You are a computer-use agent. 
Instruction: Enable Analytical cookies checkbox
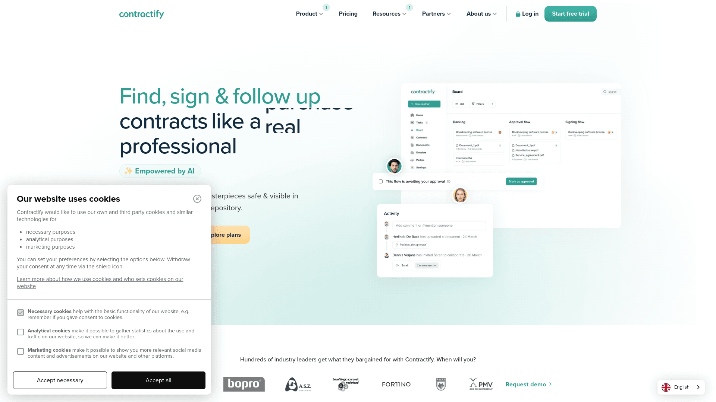20,332
